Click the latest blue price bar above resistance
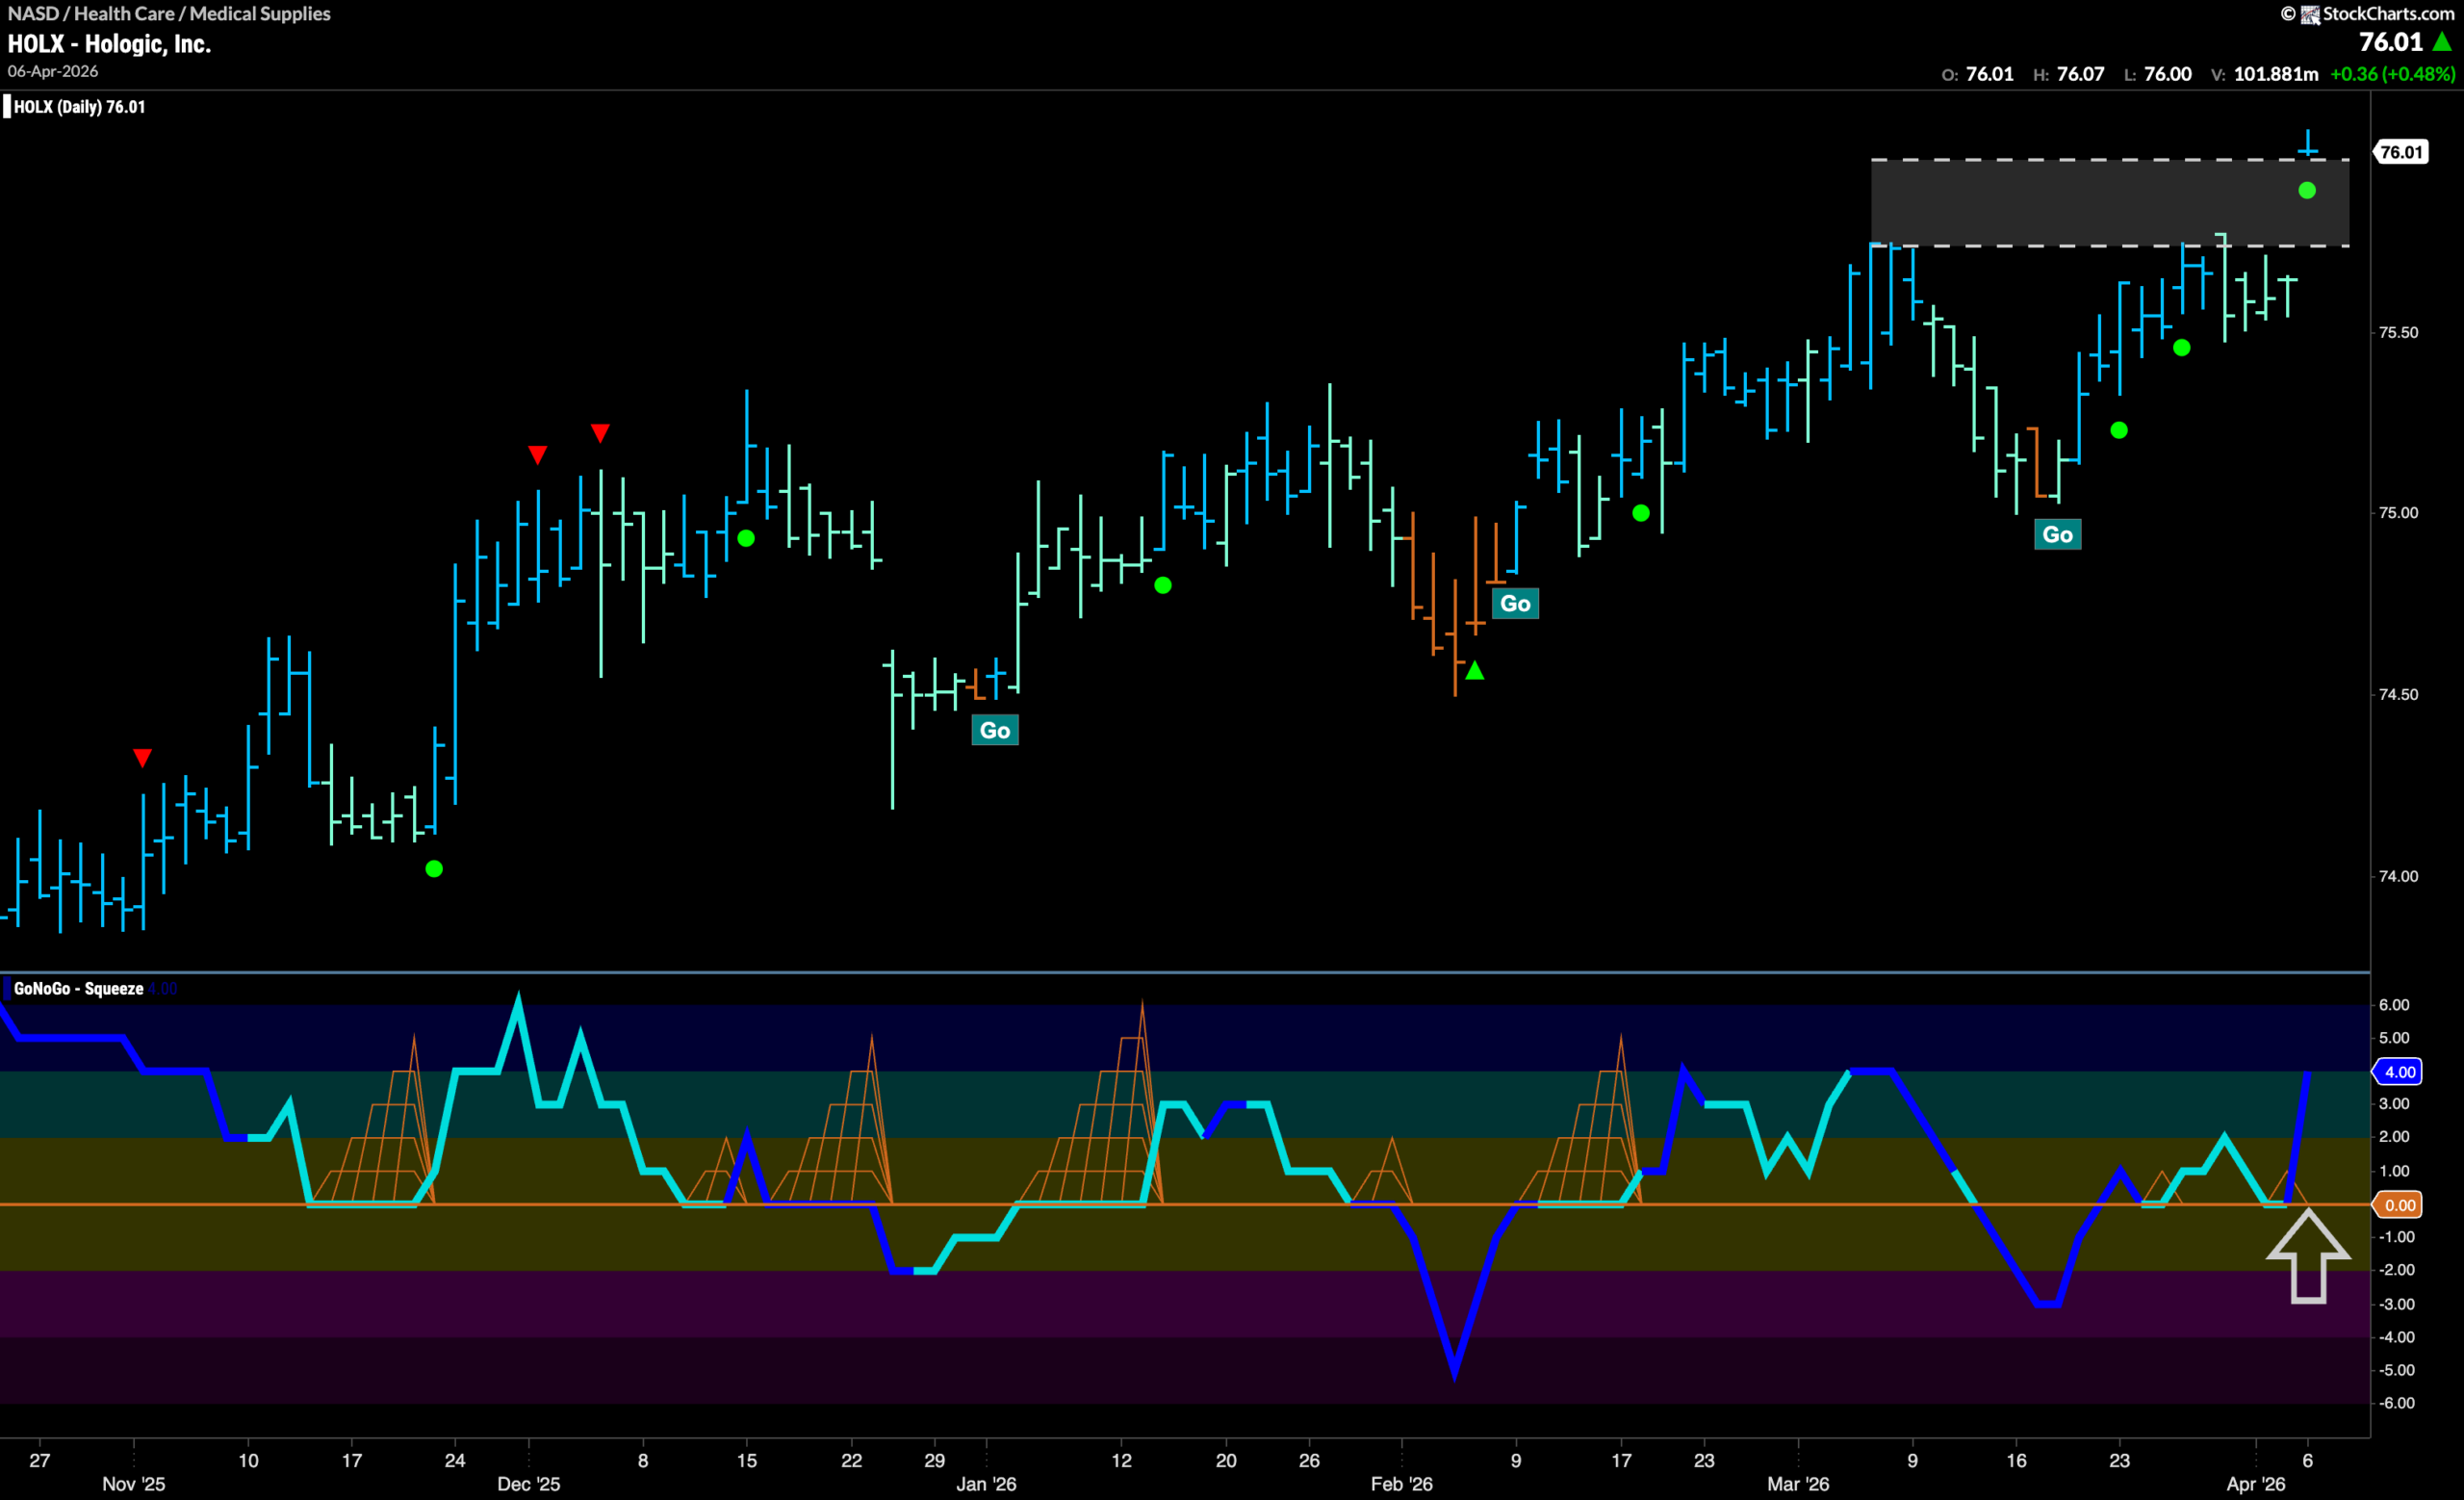Screen dimensions: 2464x1500 (x=2308, y=143)
